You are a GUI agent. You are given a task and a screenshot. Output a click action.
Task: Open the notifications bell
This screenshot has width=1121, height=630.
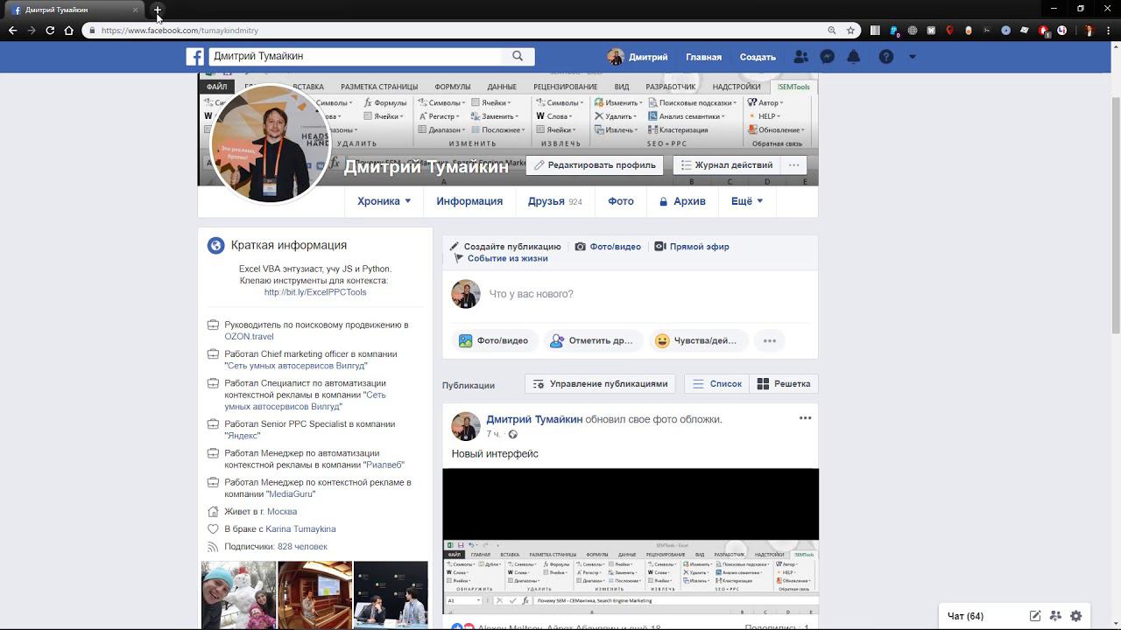[x=854, y=57]
